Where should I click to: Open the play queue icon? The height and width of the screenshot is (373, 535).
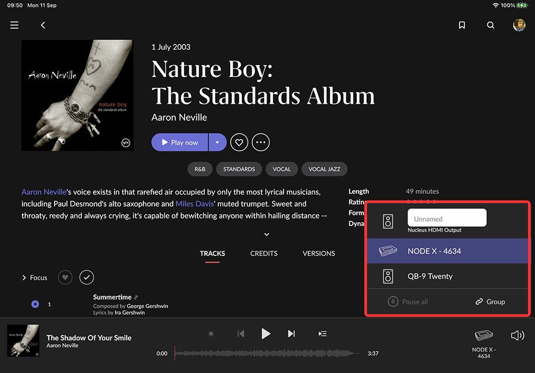[x=322, y=333]
